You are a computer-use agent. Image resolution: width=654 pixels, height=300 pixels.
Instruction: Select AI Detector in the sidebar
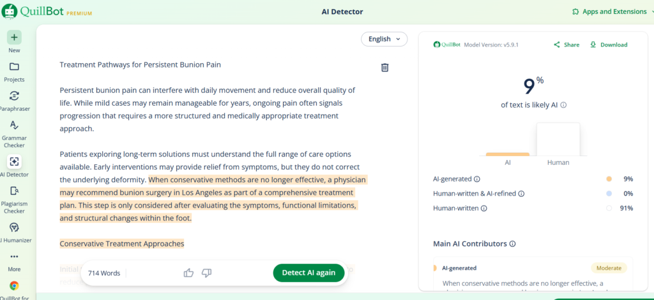pos(14,162)
